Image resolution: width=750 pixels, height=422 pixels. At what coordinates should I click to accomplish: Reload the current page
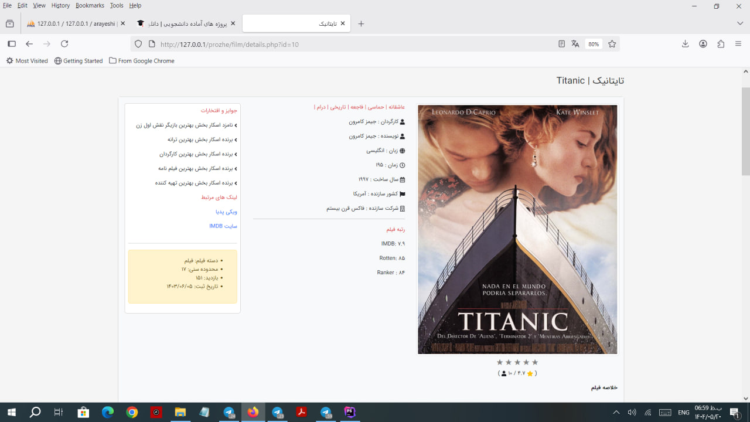[64, 44]
